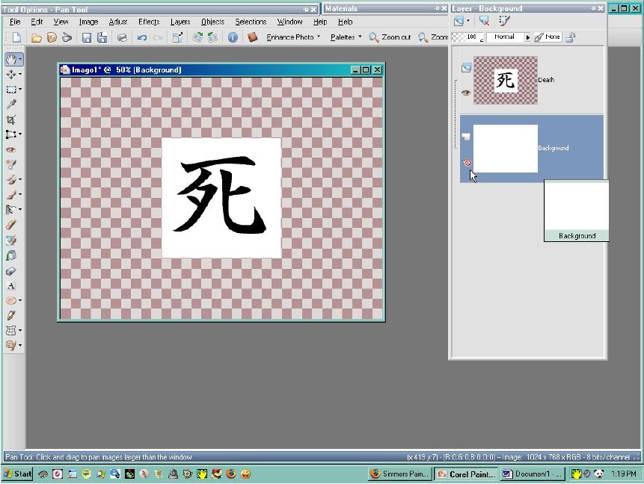
Task: Expand the Selection tool flyout arrow
Action: (20, 90)
